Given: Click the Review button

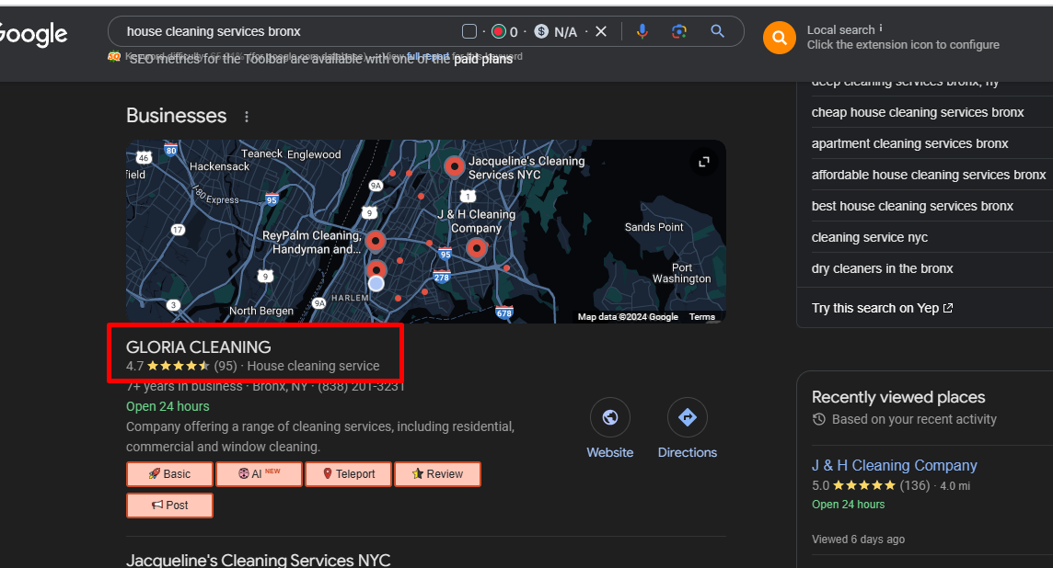Looking at the screenshot, I should tap(437, 474).
